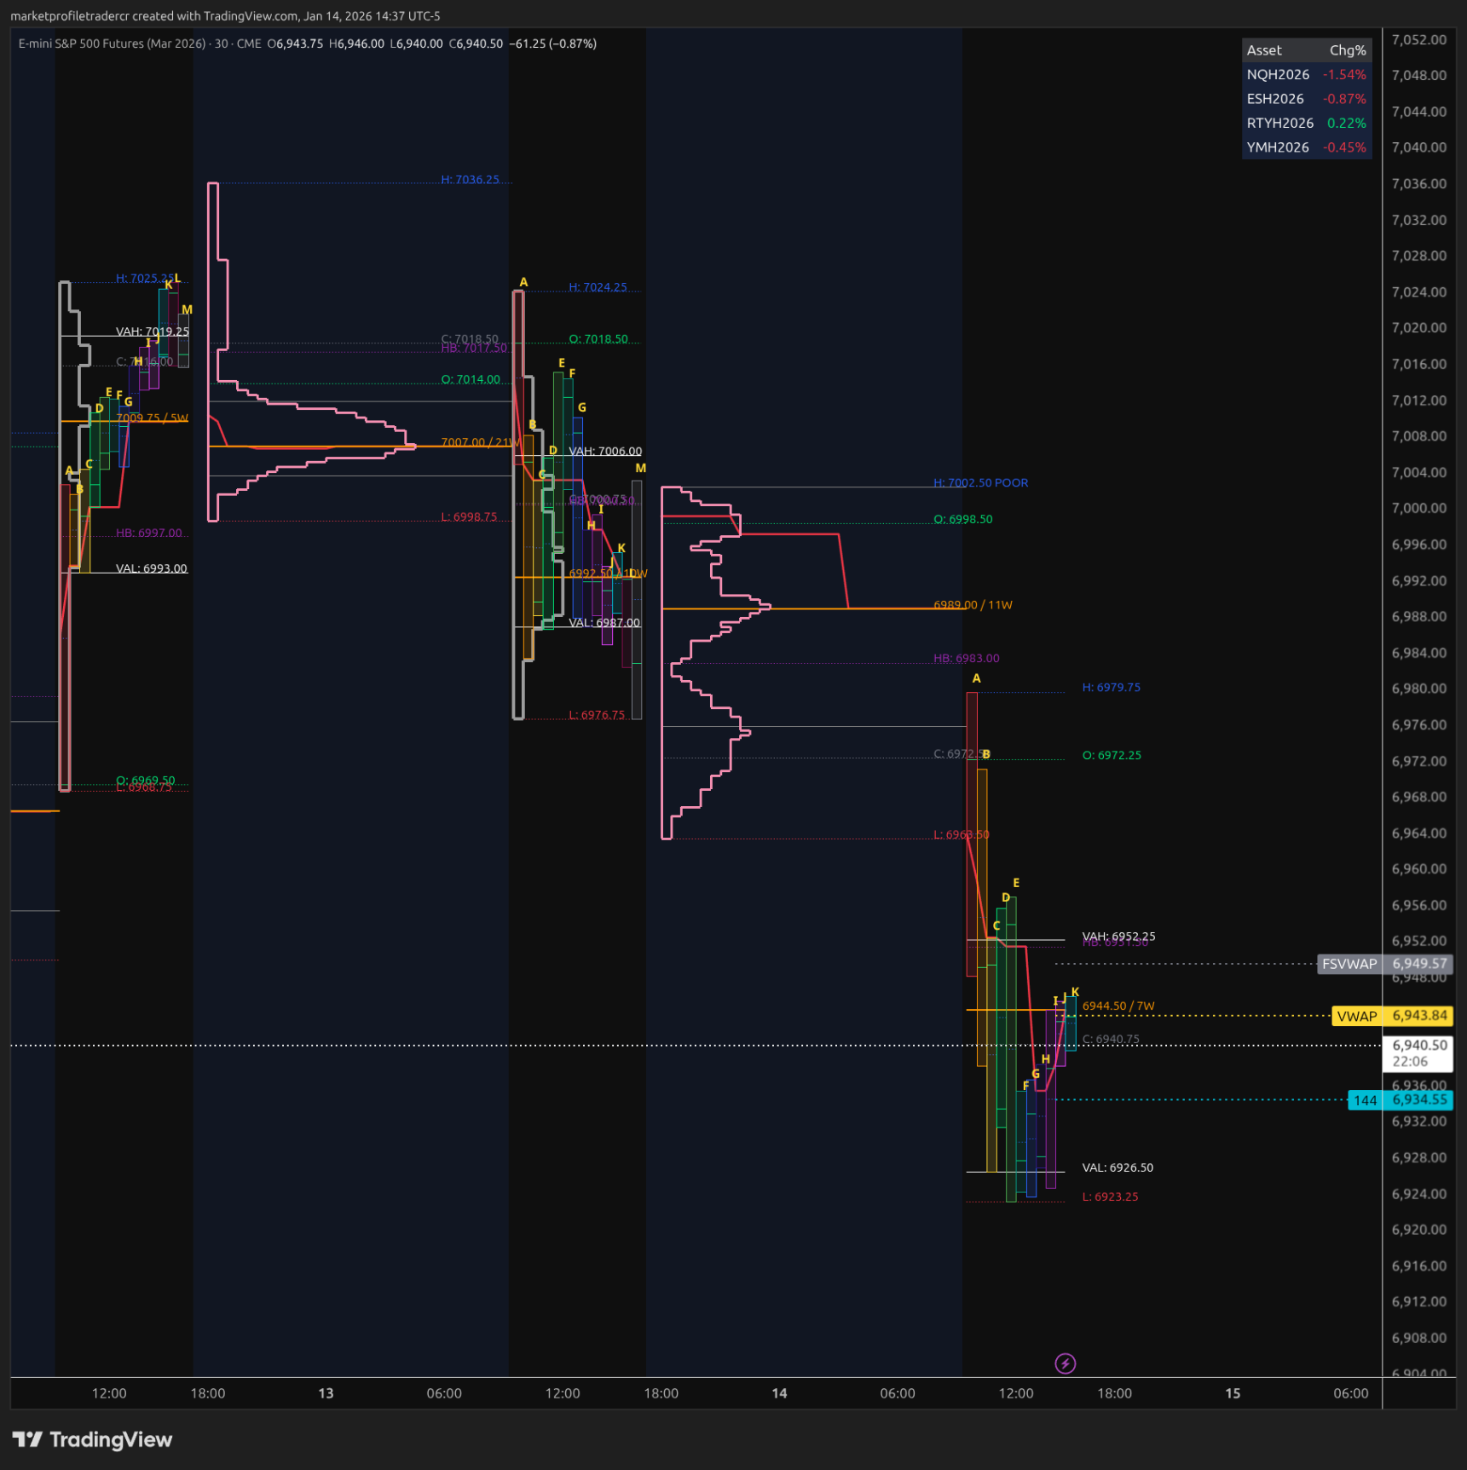Click the H: 7036.25 high label

coord(470,180)
